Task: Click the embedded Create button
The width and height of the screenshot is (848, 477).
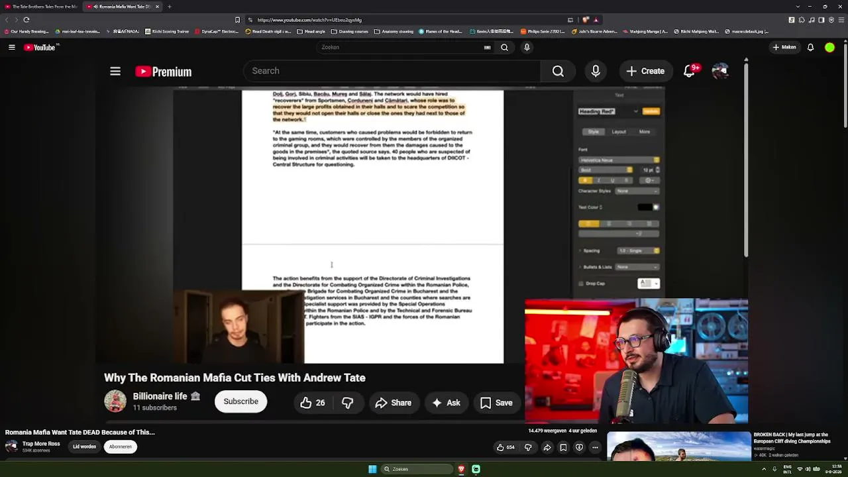Action: point(645,71)
